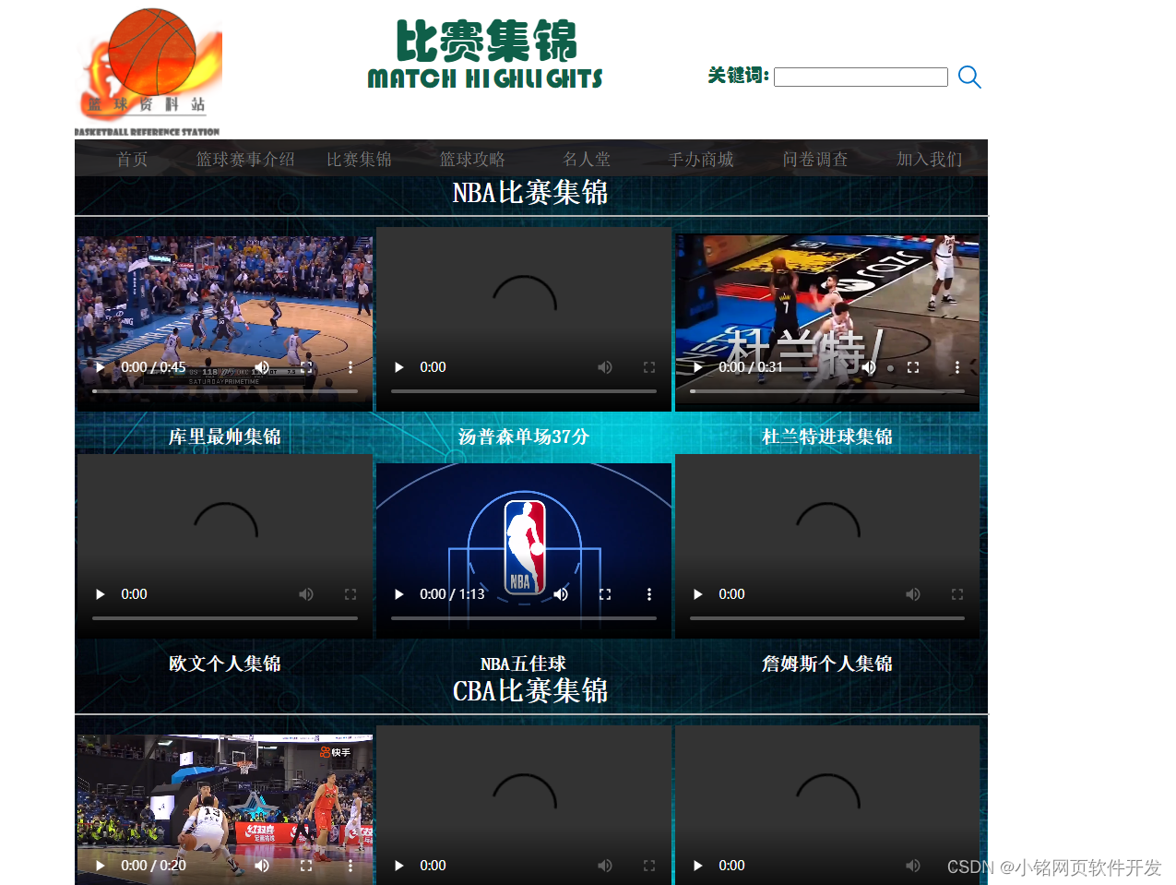Play the middle CBA video
The height and width of the screenshot is (885, 1176).
coord(398,866)
